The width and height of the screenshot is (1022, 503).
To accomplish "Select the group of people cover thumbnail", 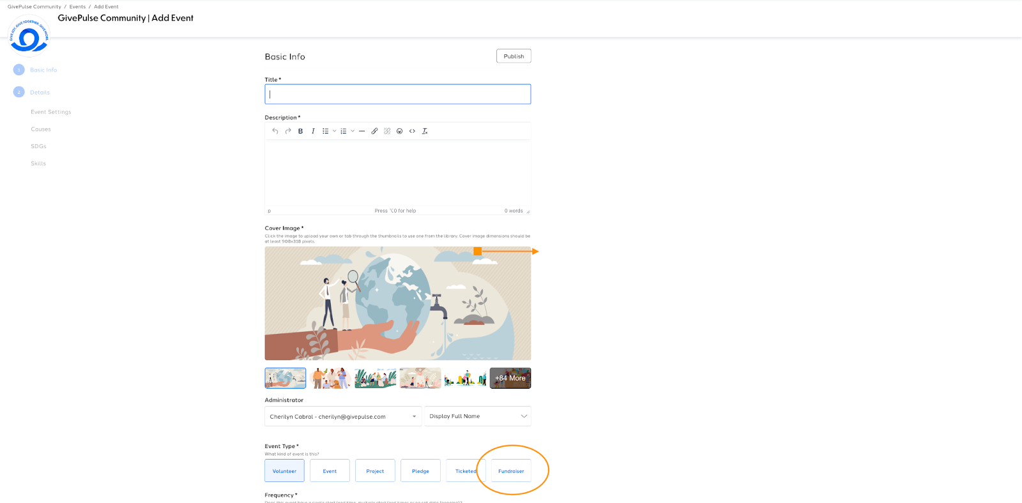I will coord(330,378).
